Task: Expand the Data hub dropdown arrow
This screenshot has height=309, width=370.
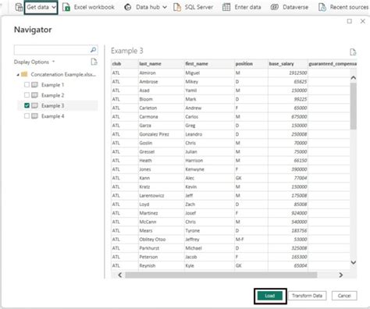Action: coord(165,7)
